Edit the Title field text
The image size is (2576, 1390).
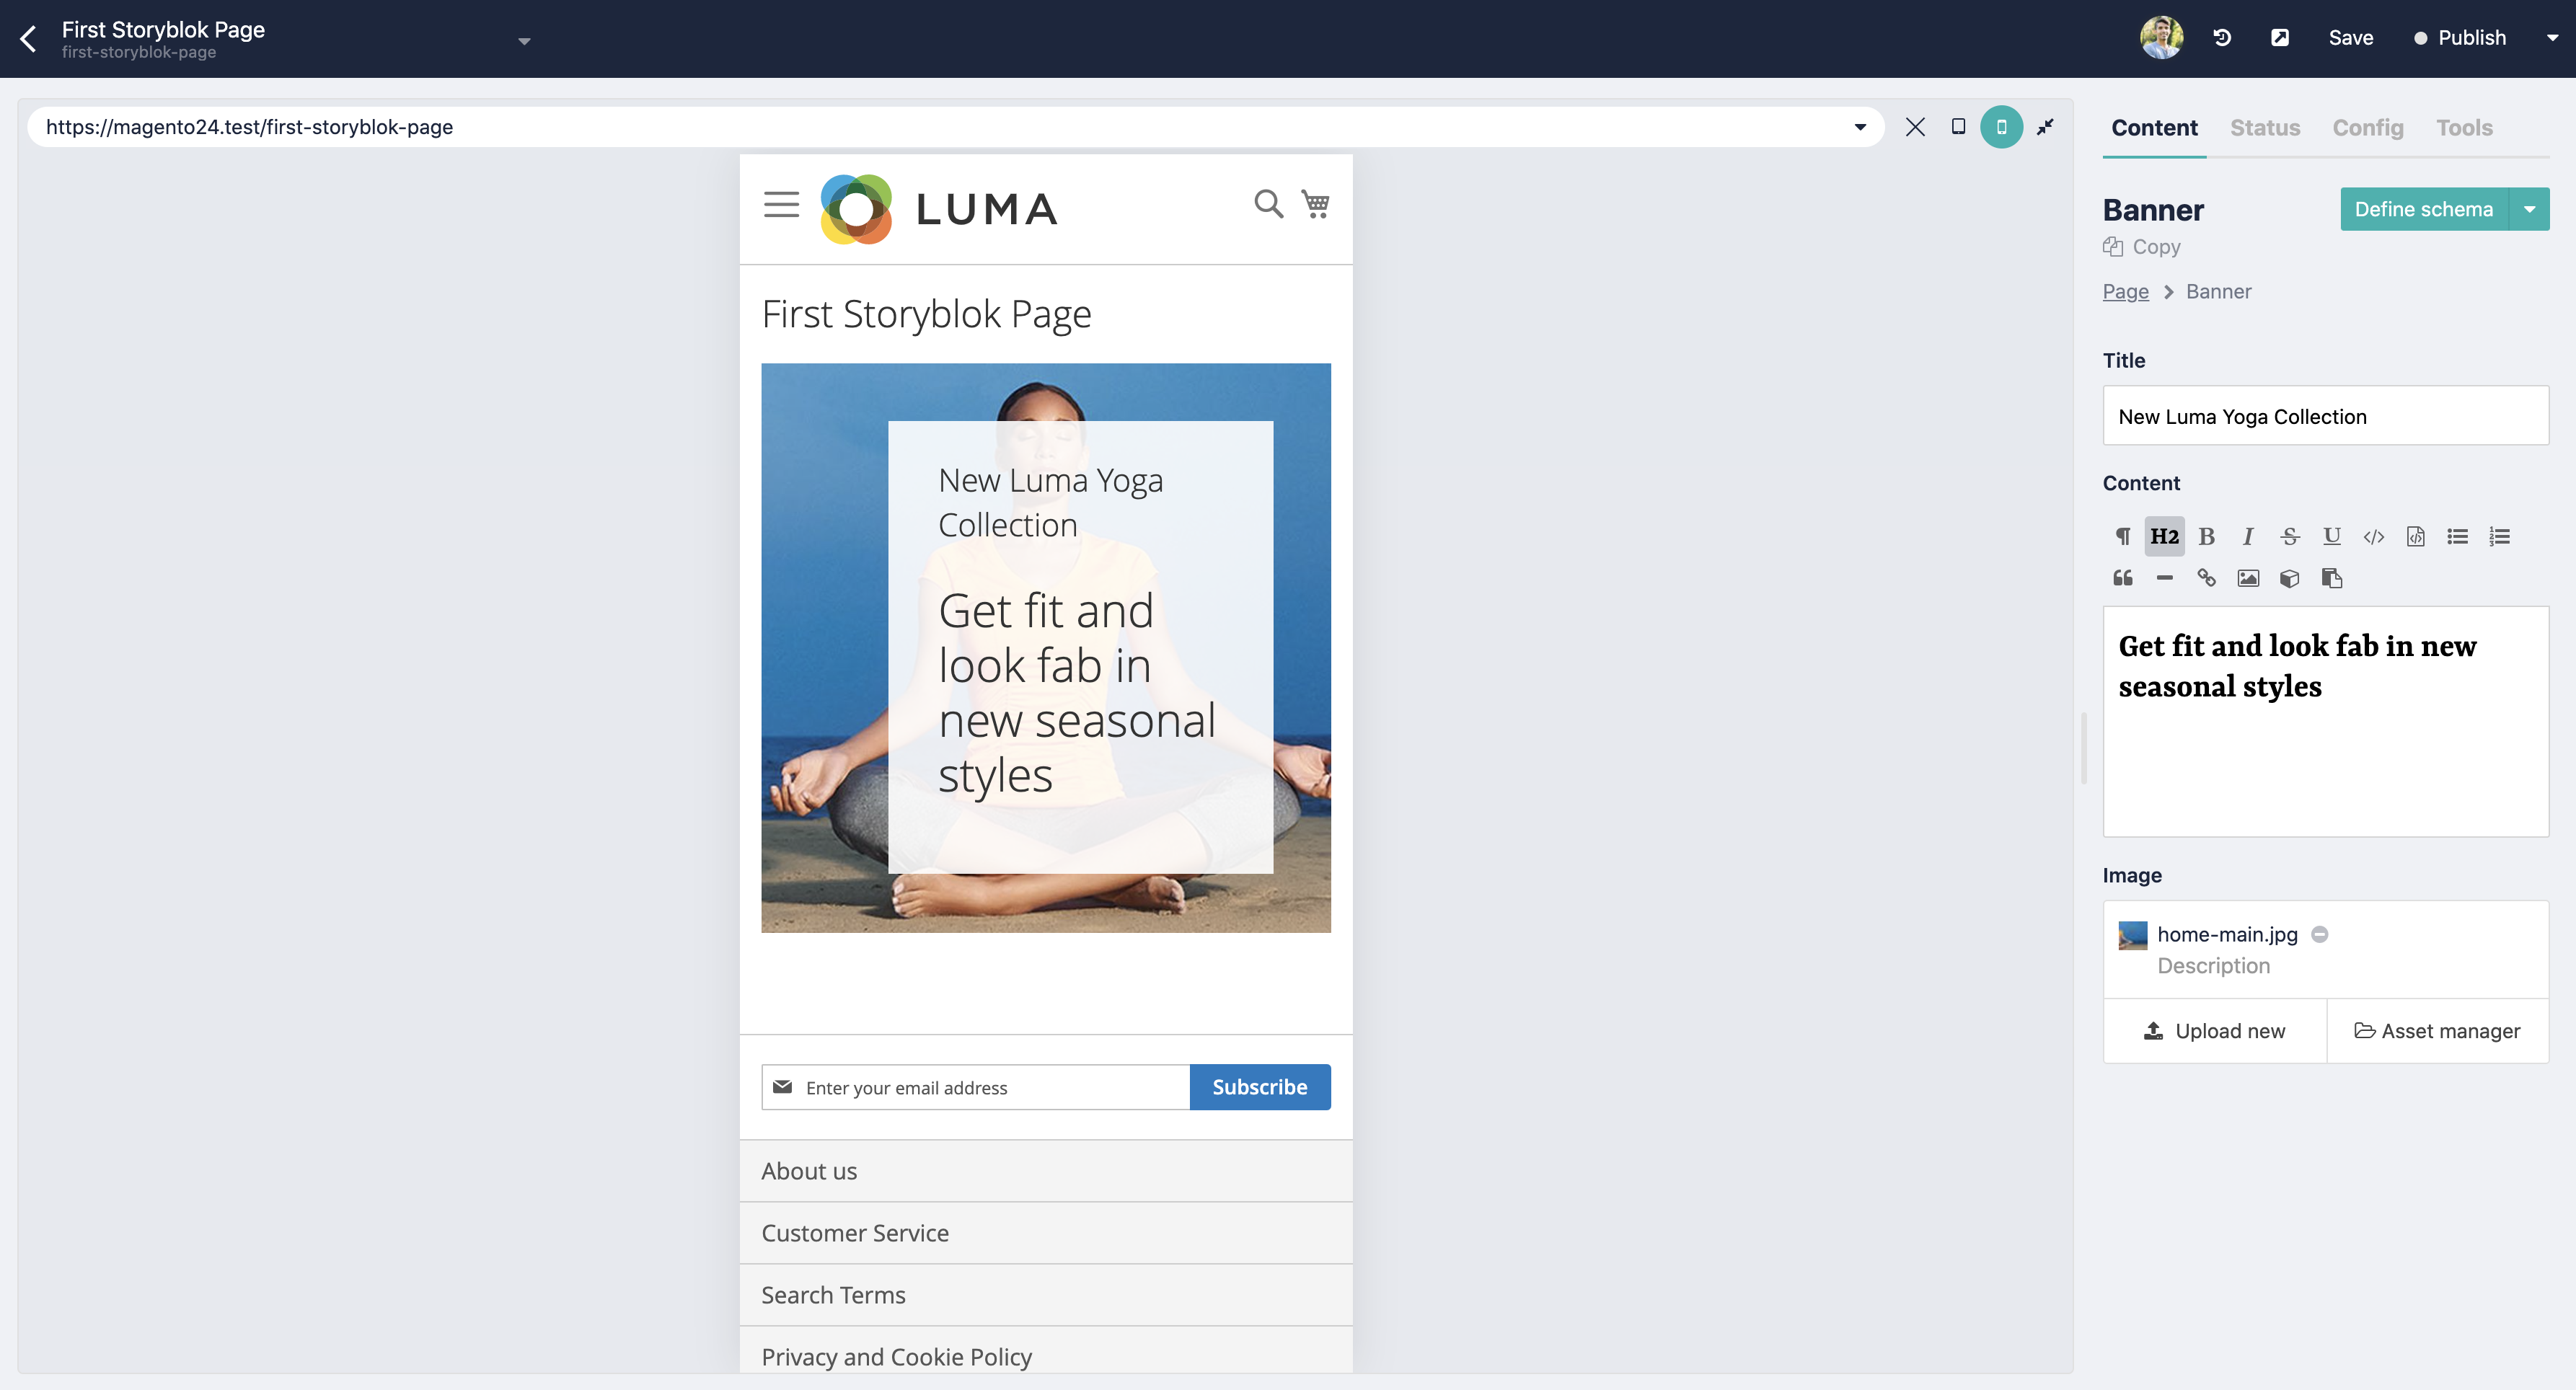click(2325, 416)
